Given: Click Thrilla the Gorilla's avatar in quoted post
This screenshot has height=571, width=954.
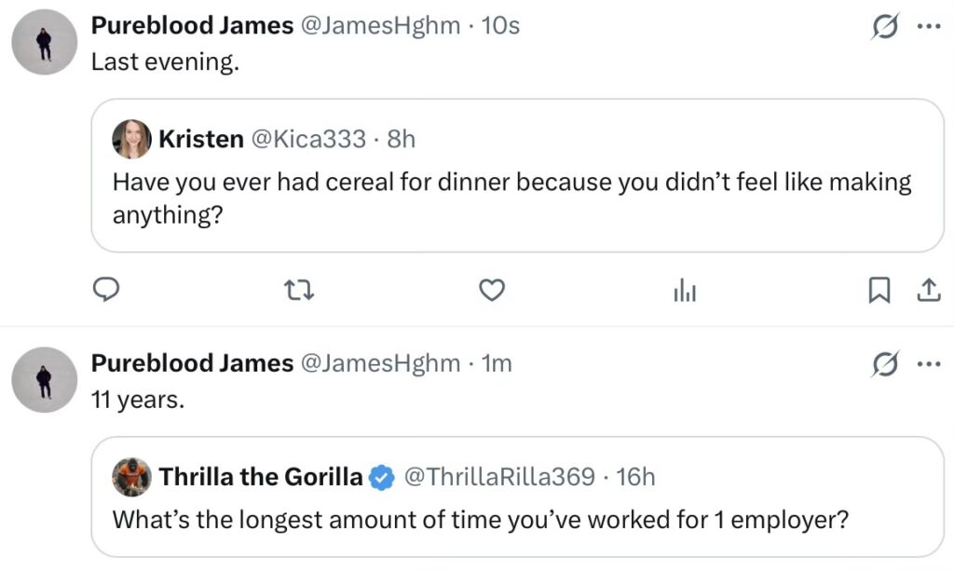Looking at the screenshot, I should pyautogui.click(x=131, y=477).
